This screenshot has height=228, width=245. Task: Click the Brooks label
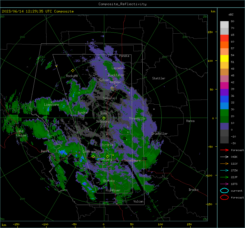[x=194, y=190]
